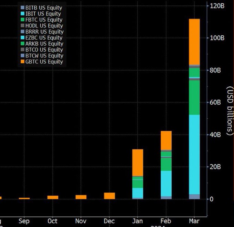234x227 pixels.
Task: Select the cyan IBIT segment of the Mar bar
Action: pyautogui.click(x=194, y=154)
